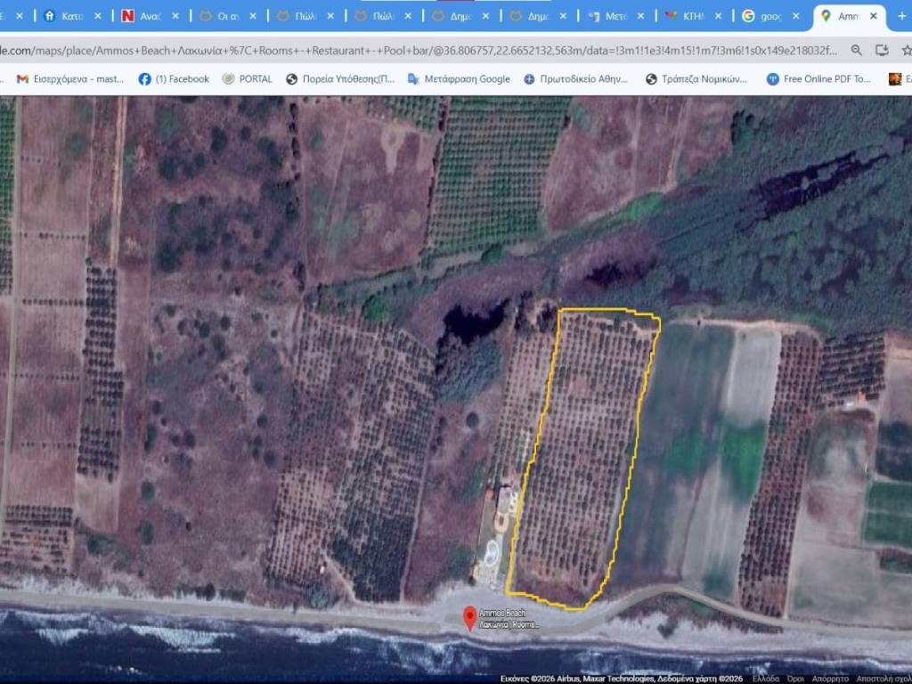Open the Τράπεζα Νομικών bookmark
The height and width of the screenshot is (684, 912).
pyautogui.click(x=696, y=79)
